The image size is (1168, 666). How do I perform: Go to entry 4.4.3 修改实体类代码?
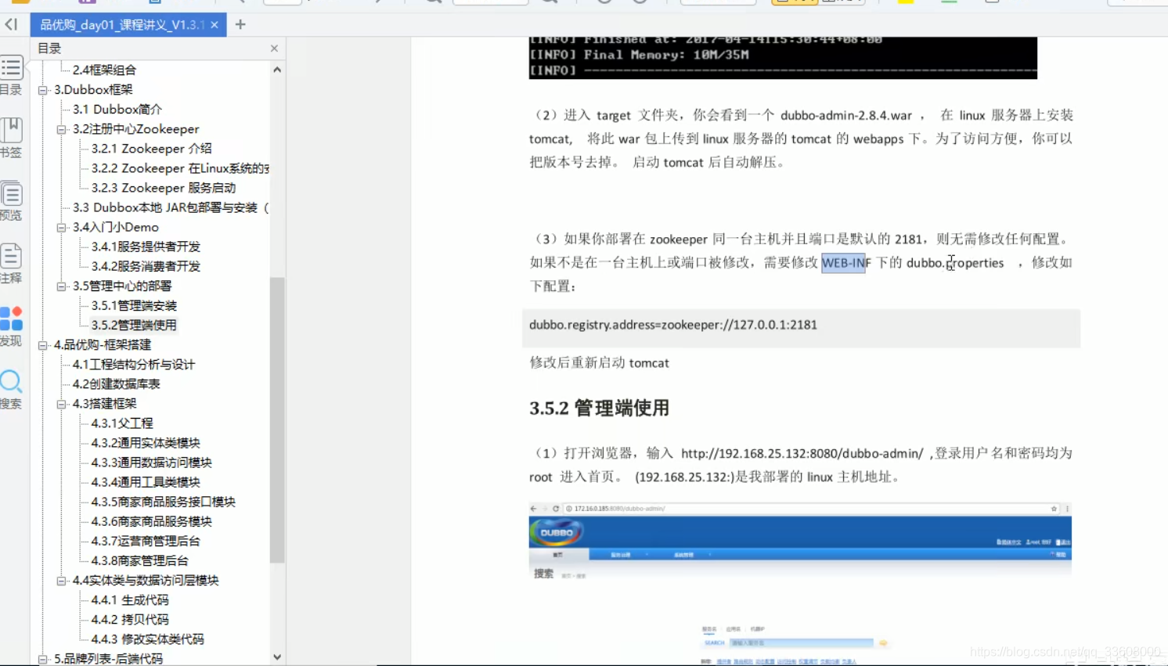pos(147,639)
